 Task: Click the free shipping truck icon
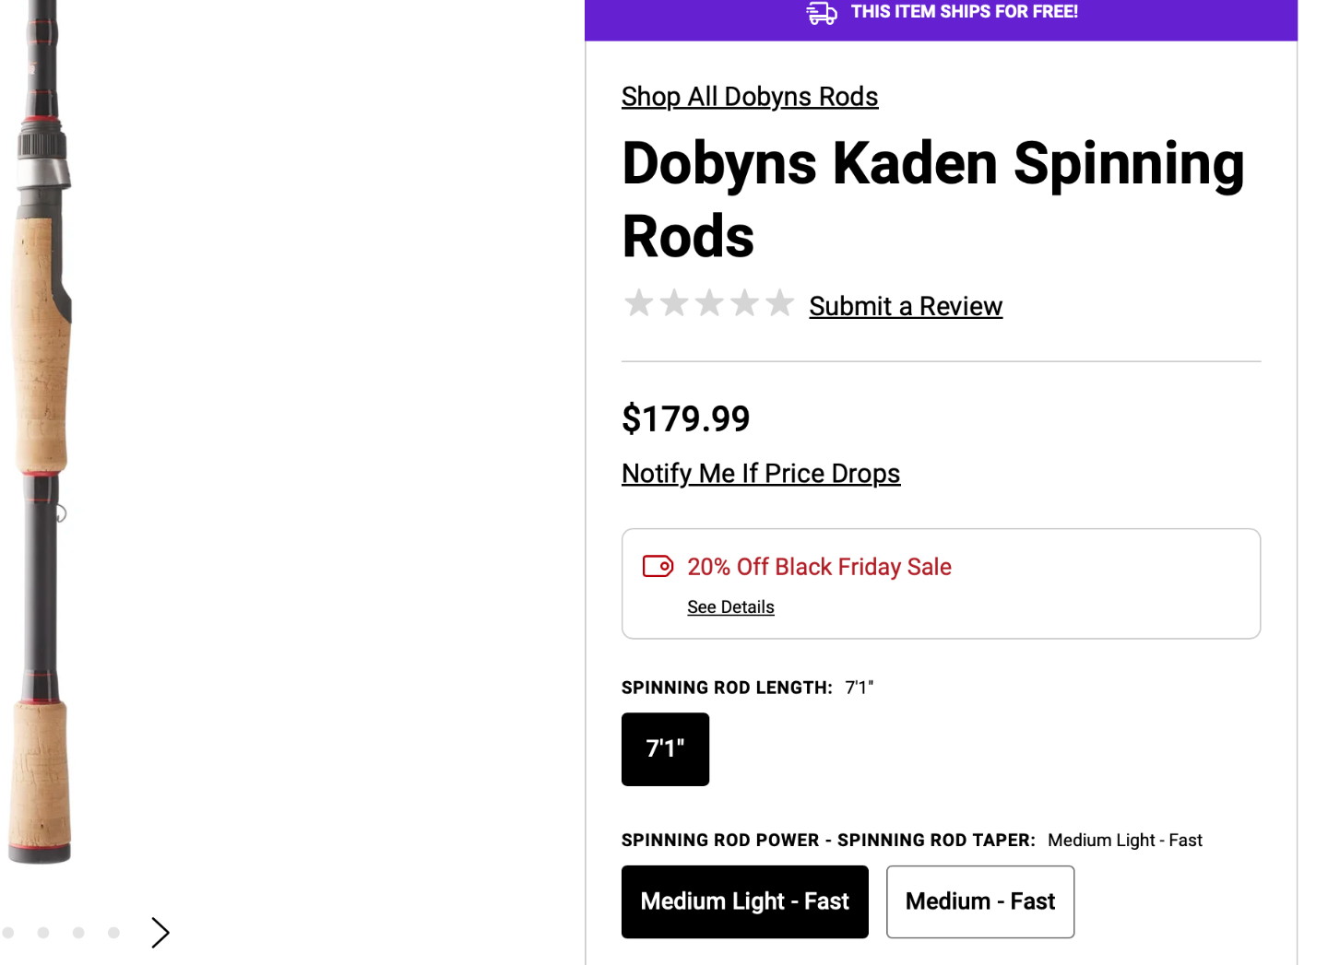tap(822, 13)
